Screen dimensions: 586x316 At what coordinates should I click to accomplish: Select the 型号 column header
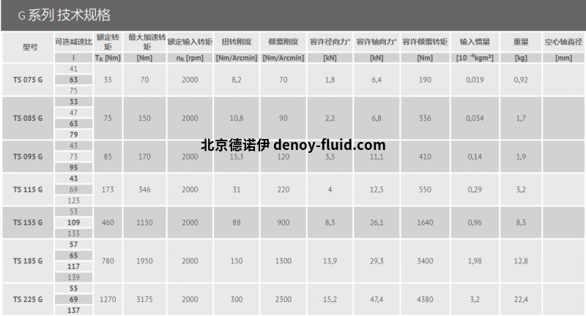coord(29,45)
